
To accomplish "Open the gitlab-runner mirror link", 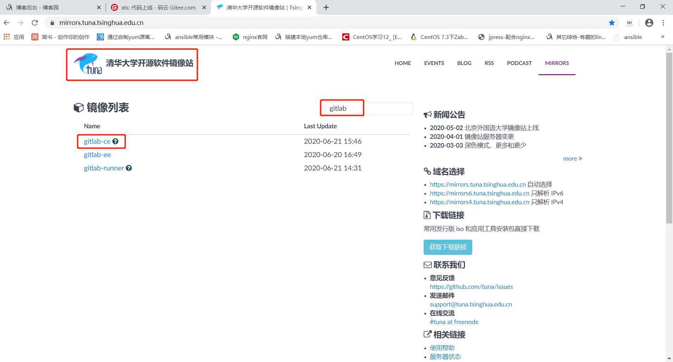I will coord(104,168).
